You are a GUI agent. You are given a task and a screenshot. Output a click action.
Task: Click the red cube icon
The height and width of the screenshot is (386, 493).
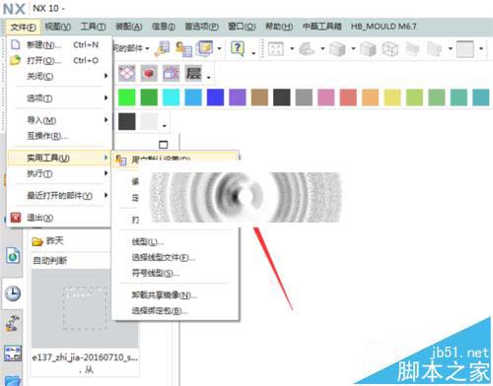[149, 73]
